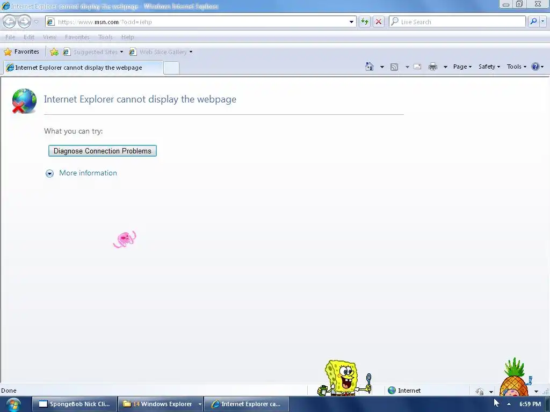Click the Done status text
The image size is (550, 412).
pyautogui.click(x=9, y=391)
